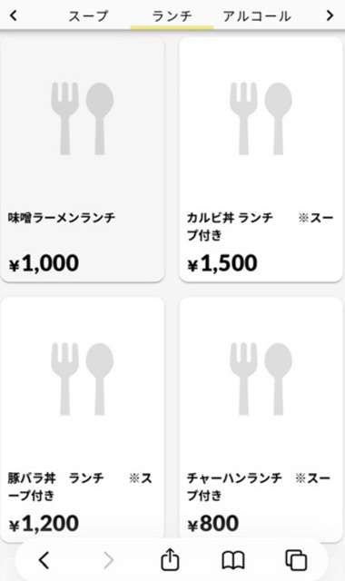This screenshot has height=581, width=345.
Task: Show more categories with the right chevron
Action: click(330, 15)
